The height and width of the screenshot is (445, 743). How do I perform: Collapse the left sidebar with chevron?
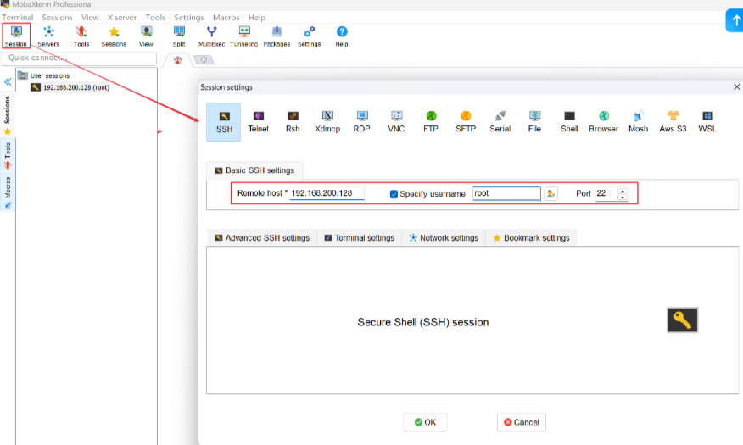click(x=8, y=82)
